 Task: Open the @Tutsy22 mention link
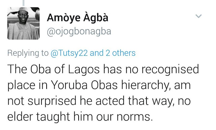pos(69,53)
